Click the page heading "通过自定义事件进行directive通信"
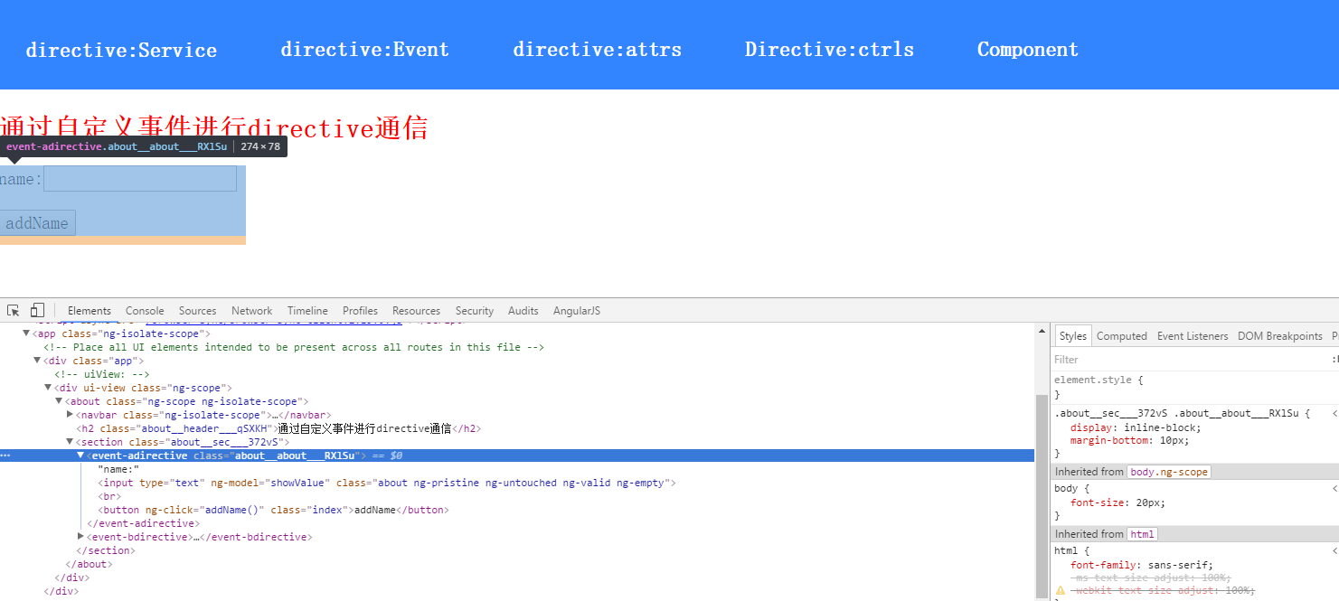This screenshot has height=601, width=1339. 214,127
